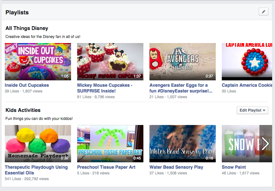Open the Preschool Tissue Paper Art thumbnail

click(x=110, y=143)
